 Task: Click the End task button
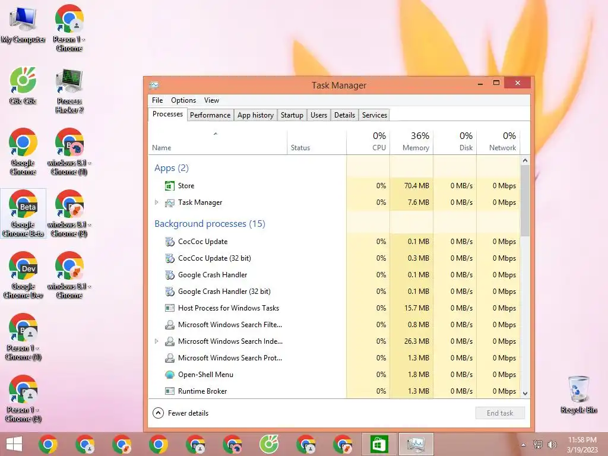pyautogui.click(x=500, y=413)
